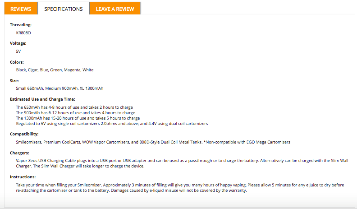Click the Chargers heading
This screenshot has width=357, height=209.
(x=19, y=153)
